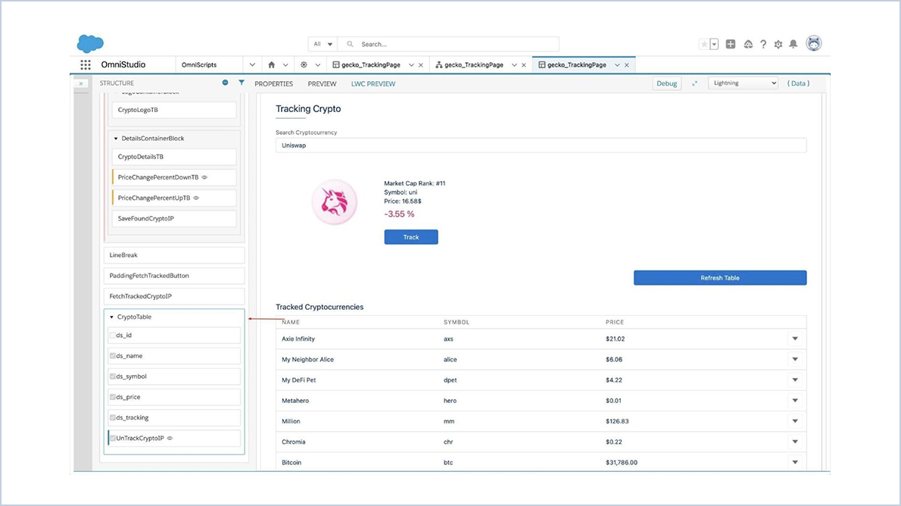The image size is (901, 506).
Task: Open the notifications bell icon
Action: 793,44
